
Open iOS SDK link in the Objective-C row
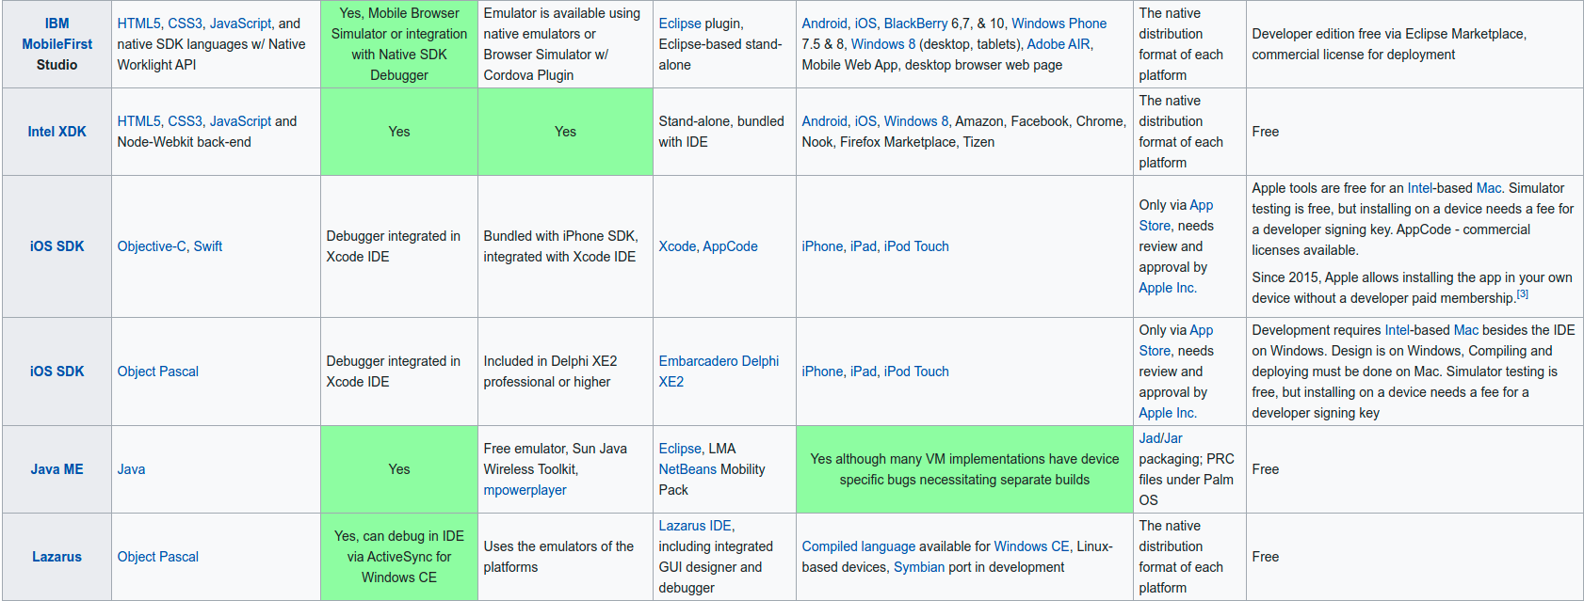57,246
